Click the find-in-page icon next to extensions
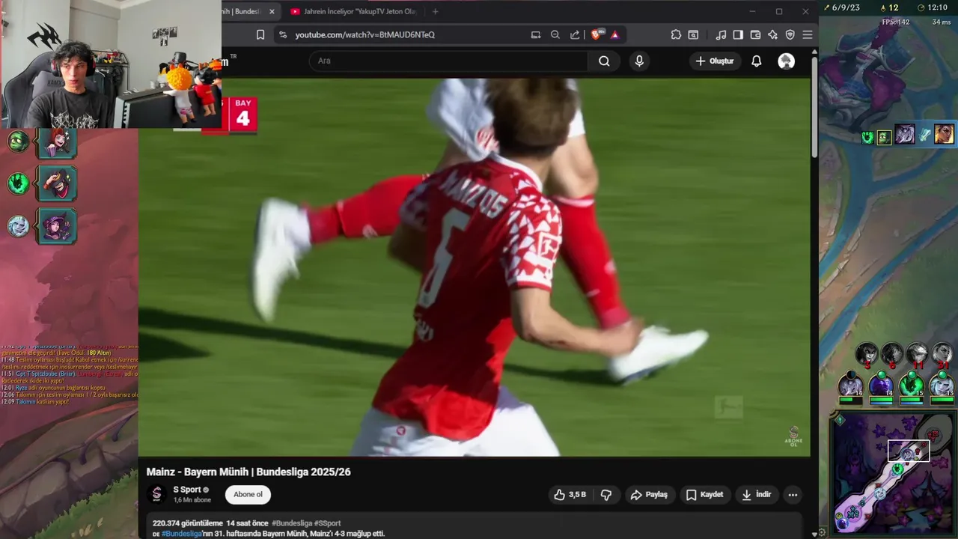 pyautogui.click(x=694, y=34)
